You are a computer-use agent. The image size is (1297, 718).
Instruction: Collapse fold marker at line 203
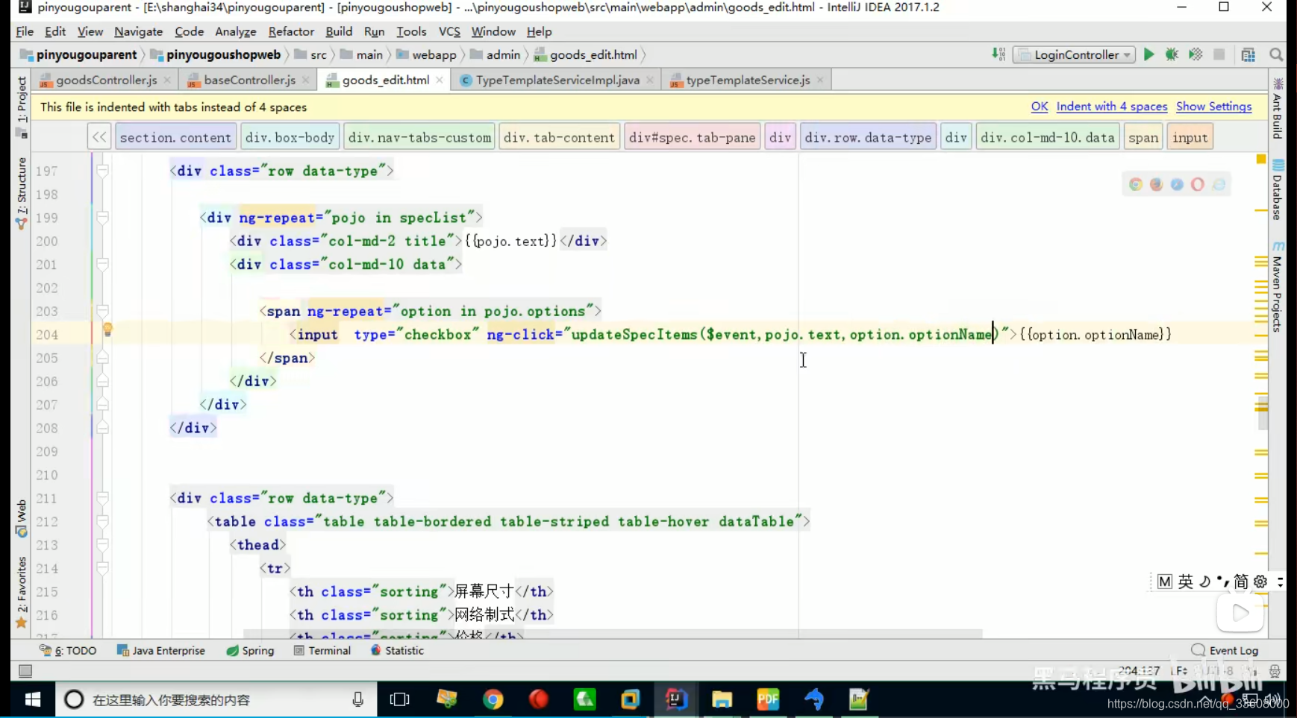(103, 311)
